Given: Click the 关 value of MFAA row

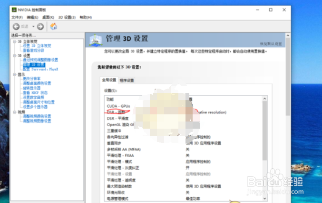Looking at the screenshot, I should pyautogui.click(x=187, y=149).
